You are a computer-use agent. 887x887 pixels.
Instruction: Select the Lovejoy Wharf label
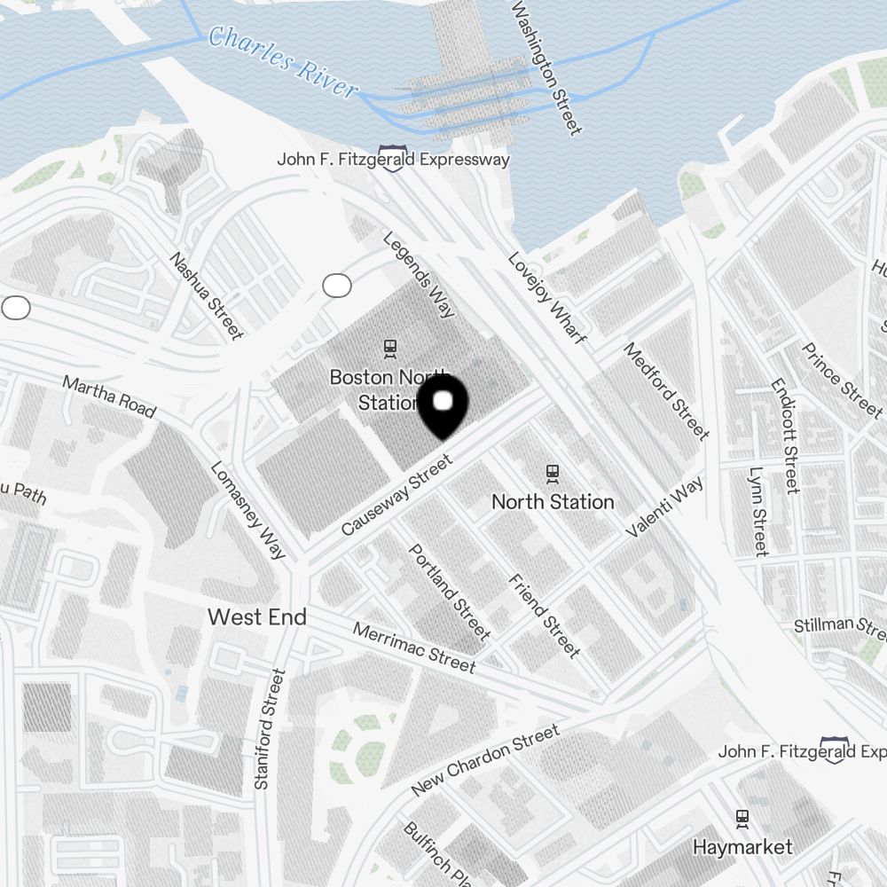pos(547,298)
